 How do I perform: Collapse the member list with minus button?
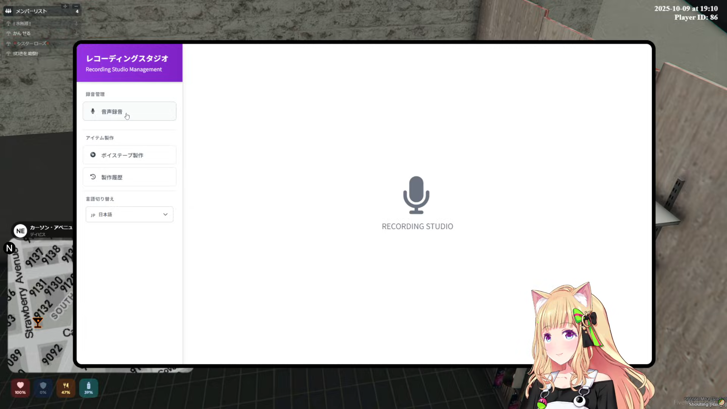[x=76, y=6]
